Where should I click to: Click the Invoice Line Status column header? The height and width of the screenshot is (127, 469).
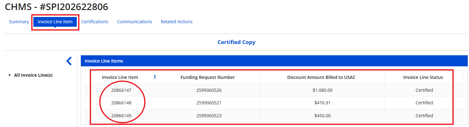[x=423, y=77]
